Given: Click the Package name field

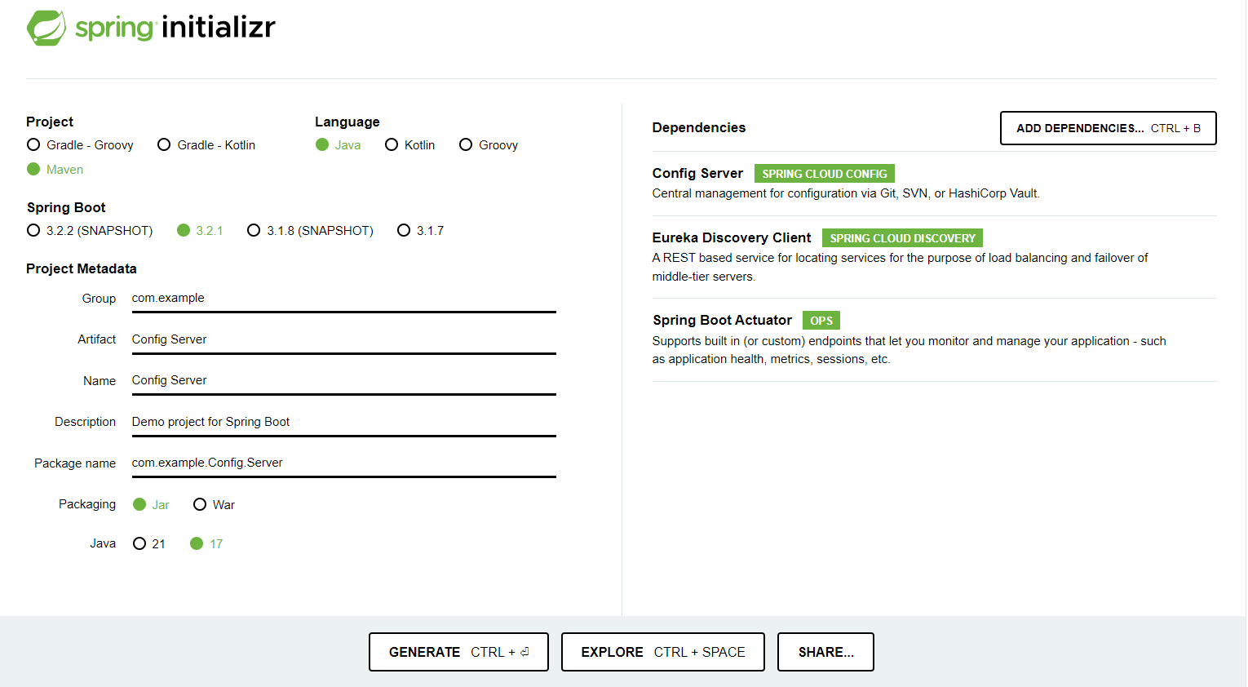Looking at the screenshot, I should coord(343,463).
